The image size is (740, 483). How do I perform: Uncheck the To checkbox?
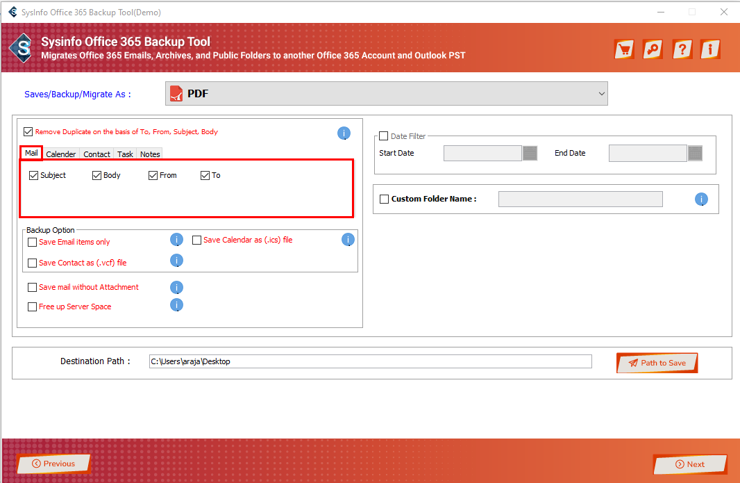point(205,175)
